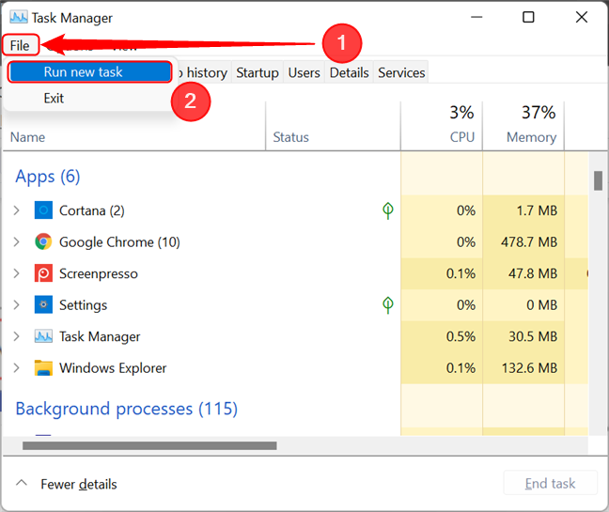Select Exit from File menu
Screen dimensions: 609x512
click(54, 98)
